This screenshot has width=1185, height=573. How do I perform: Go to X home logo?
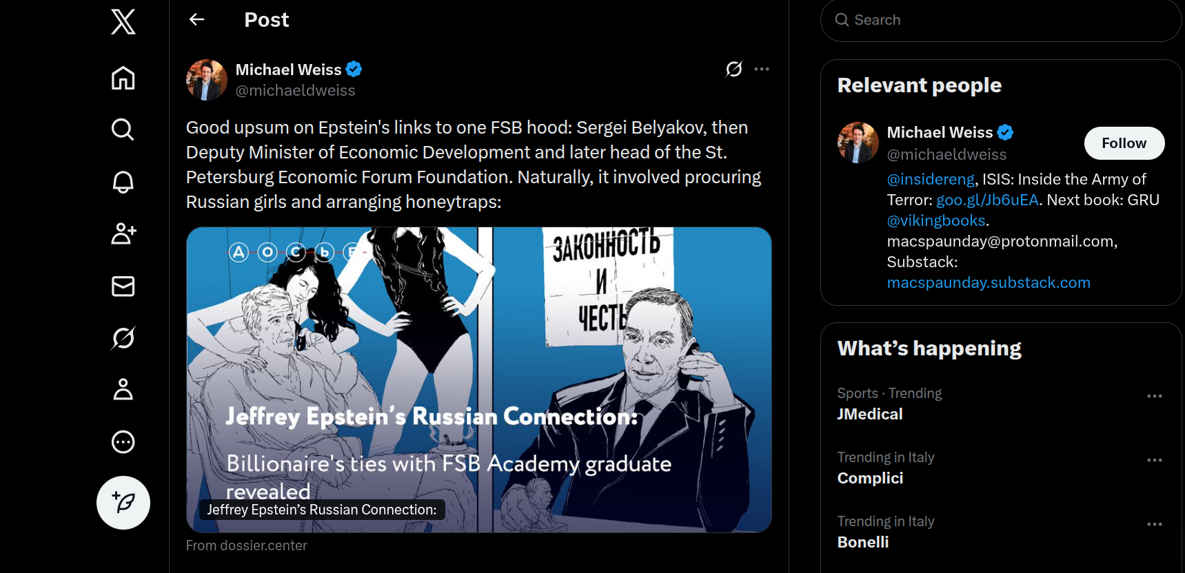pos(123,21)
